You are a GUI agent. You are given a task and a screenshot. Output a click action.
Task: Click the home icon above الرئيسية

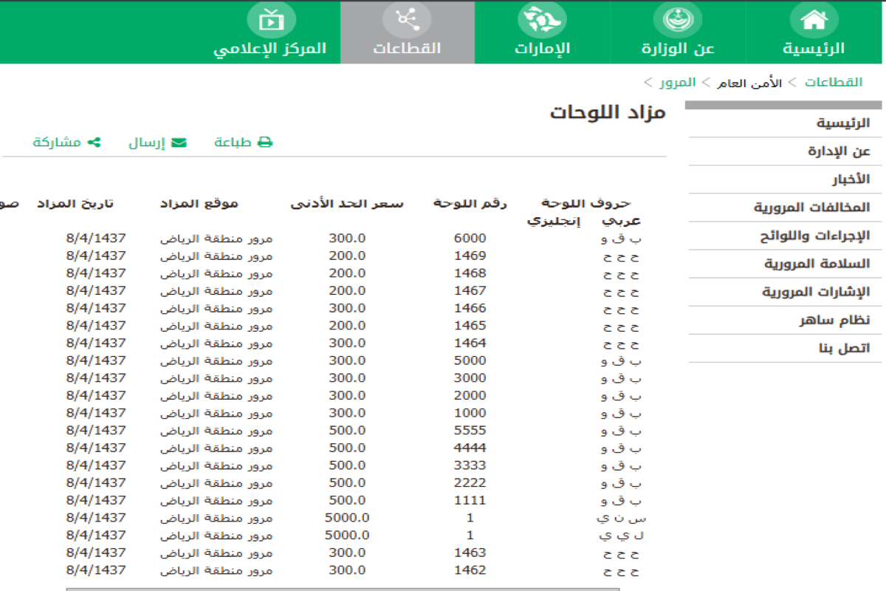click(814, 21)
